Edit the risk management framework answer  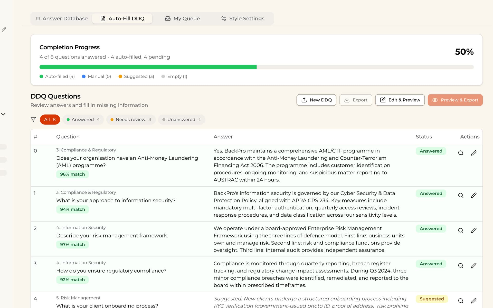pyautogui.click(x=474, y=230)
